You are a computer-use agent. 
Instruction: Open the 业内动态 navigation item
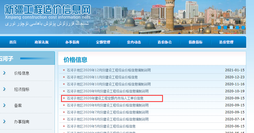click(x=134, y=42)
